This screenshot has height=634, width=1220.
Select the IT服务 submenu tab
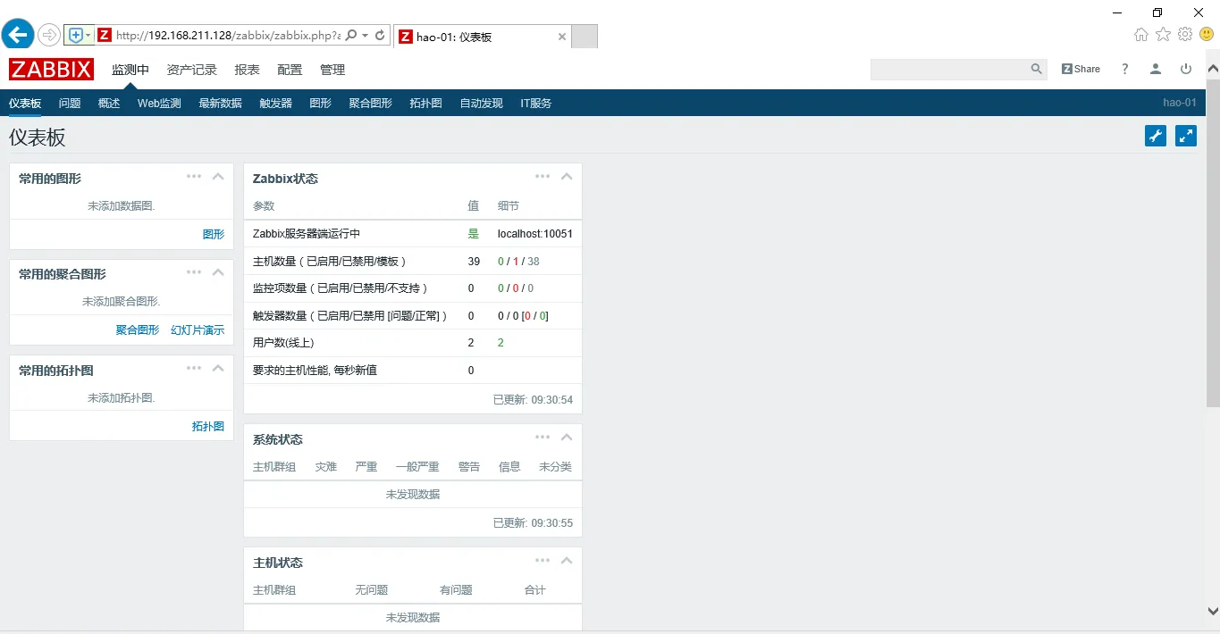click(x=536, y=104)
